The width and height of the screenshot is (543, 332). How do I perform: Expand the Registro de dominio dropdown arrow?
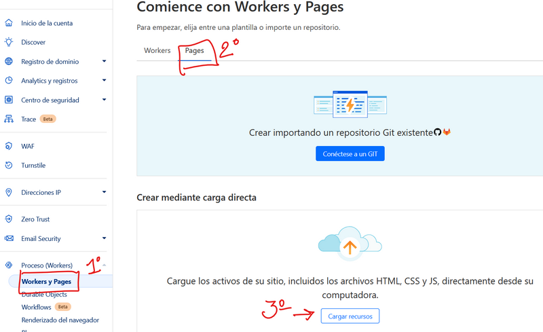click(x=104, y=62)
